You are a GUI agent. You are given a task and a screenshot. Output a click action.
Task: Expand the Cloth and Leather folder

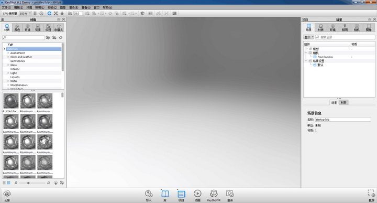[8, 57]
